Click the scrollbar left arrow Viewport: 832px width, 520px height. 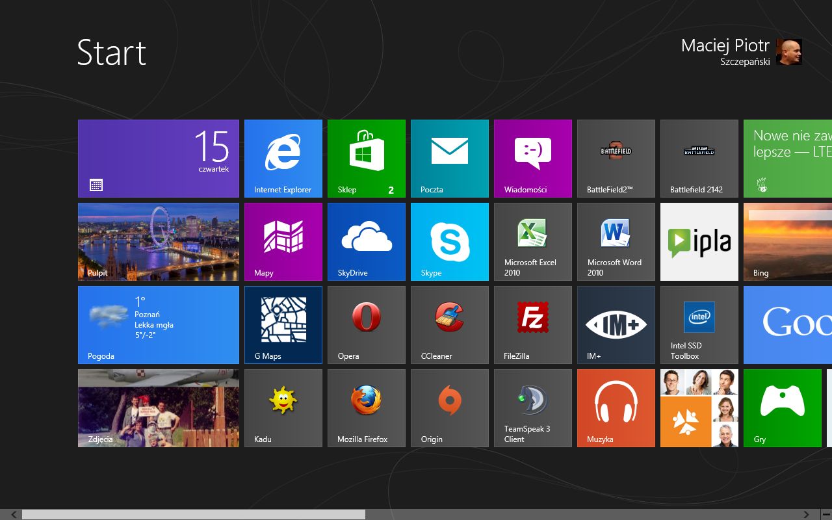coord(14,514)
